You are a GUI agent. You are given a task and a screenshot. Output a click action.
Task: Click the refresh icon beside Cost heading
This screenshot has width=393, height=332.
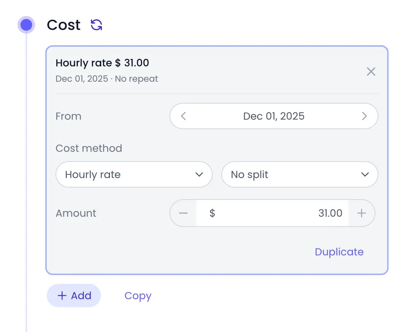(96, 25)
